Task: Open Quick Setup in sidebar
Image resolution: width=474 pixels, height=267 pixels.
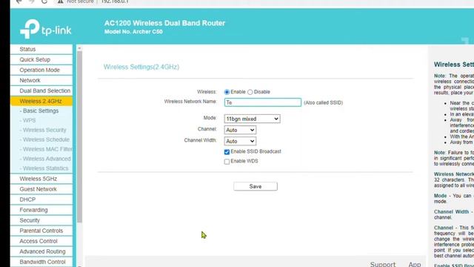Action: pyautogui.click(x=41, y=59)
